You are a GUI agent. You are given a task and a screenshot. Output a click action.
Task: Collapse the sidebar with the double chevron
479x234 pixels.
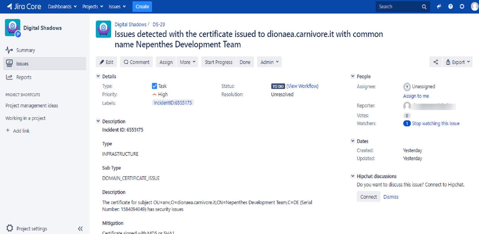pyautogui.click(x=80, y=229)
